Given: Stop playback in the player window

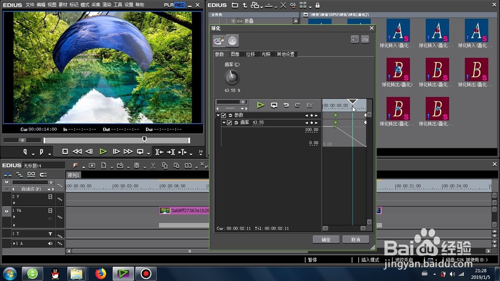Looking at the screenshot, I should [64, 152].
